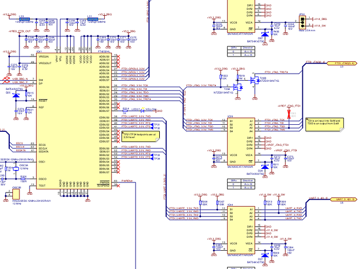
Task: Select the R308 100K pull-up resistor
Action: pos(200,203)
